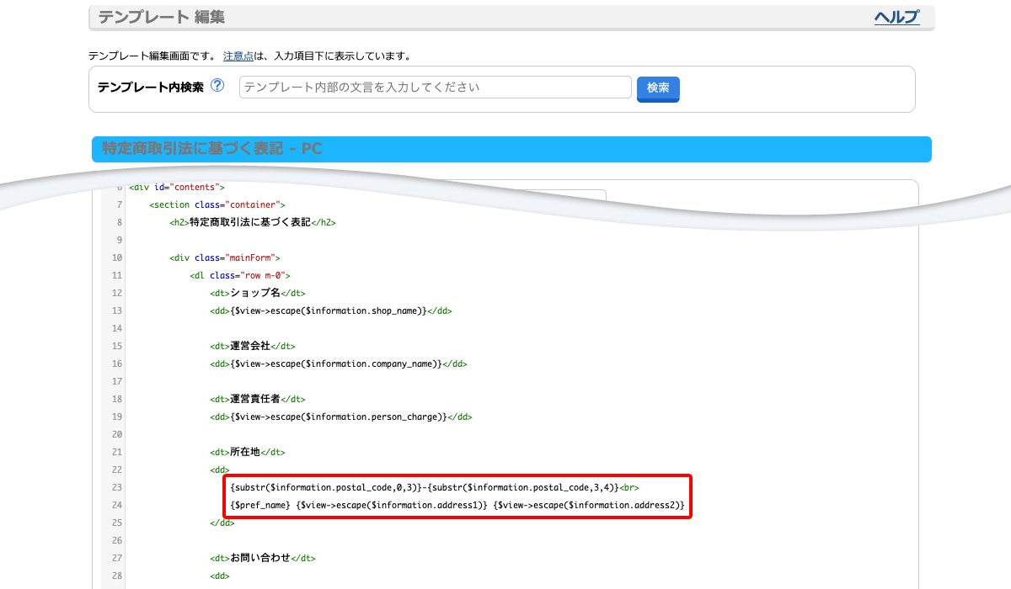Click the dl class="row m-0" code line
1011x589 pixels.
[x=240, y=275]
